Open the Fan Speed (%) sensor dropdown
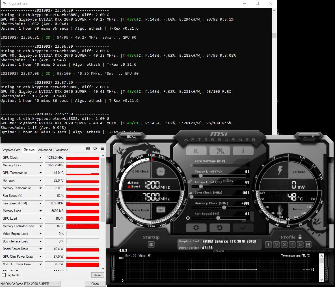Screen dimensions: 335x287 40,196
